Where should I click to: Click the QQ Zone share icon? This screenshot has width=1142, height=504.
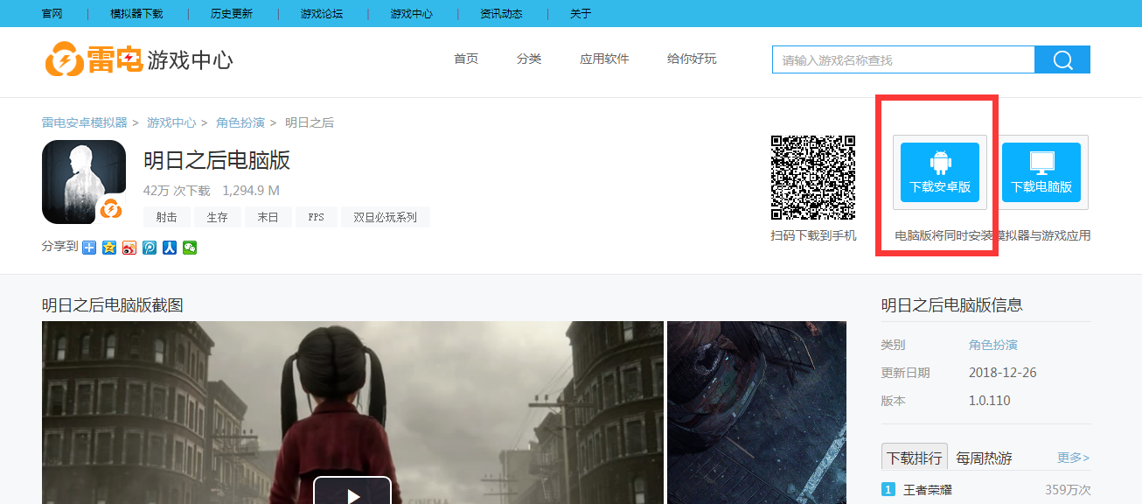coord(108,248)
